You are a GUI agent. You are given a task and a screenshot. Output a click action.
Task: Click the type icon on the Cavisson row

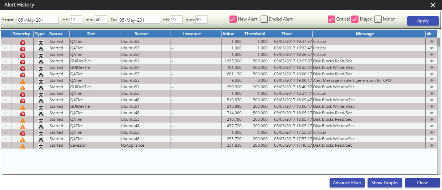coord(41,146)
